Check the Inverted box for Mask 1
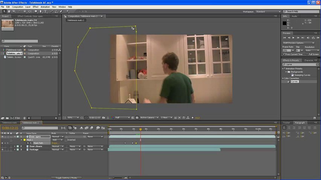The height and width of the screenshot is (180, 321). pos(65,140)
